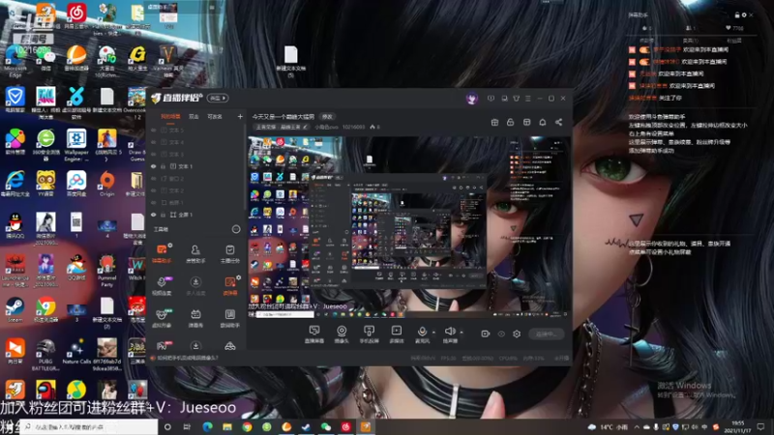Screen dimensions: 774x435
Task: Open the 歌词助手 tool in the toolbox
Action: 229,318
